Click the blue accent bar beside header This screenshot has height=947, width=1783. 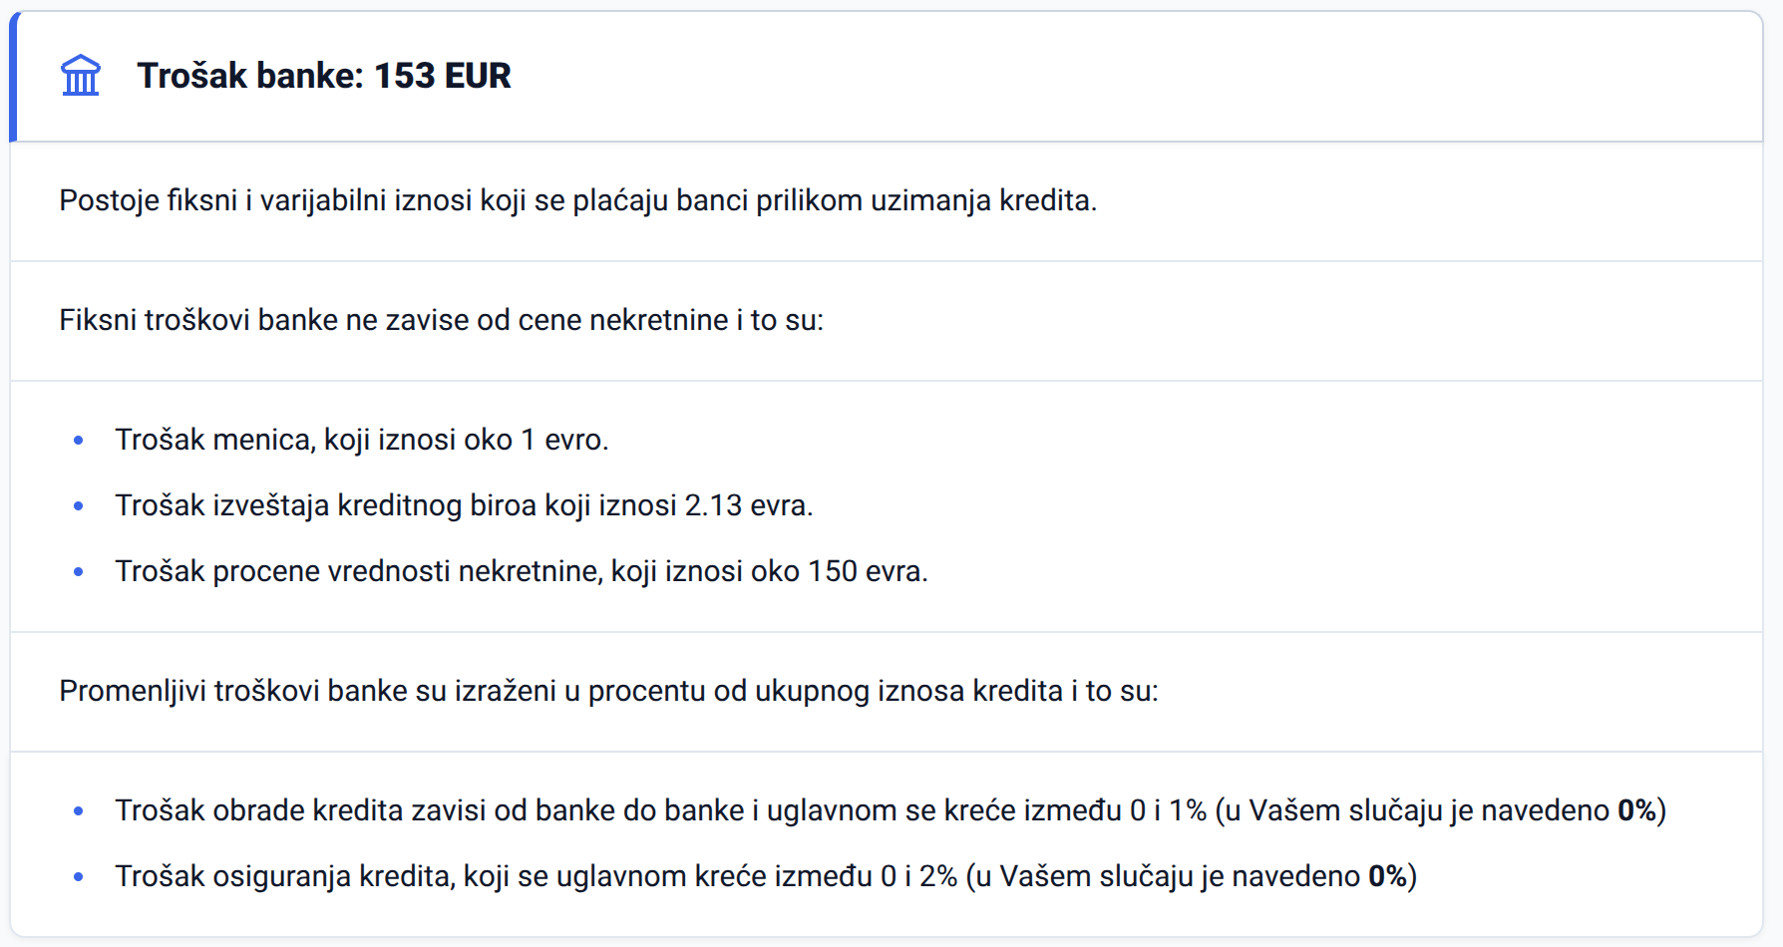coord(13,77)
